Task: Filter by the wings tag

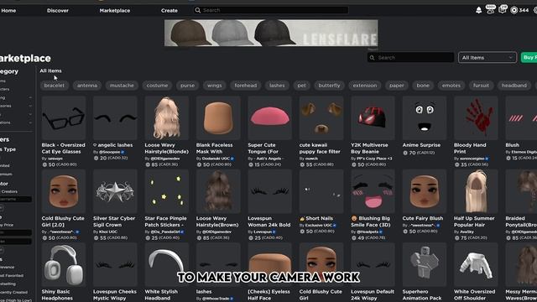Action: 215,86
